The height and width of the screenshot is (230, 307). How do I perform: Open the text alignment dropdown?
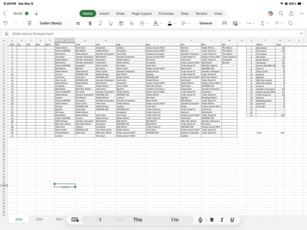(x=185, y=23)
